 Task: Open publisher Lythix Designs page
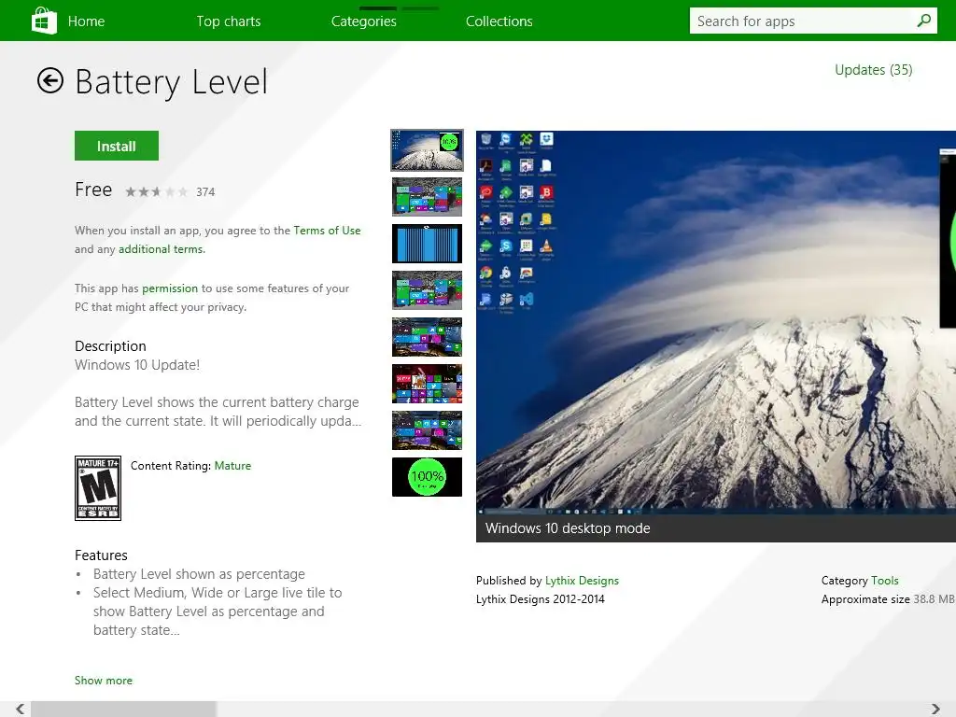[582, 581]
